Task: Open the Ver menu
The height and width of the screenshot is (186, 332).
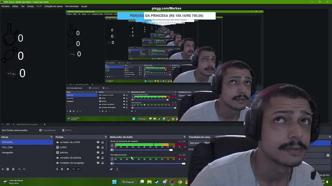Action: click(x=23, y=6)
